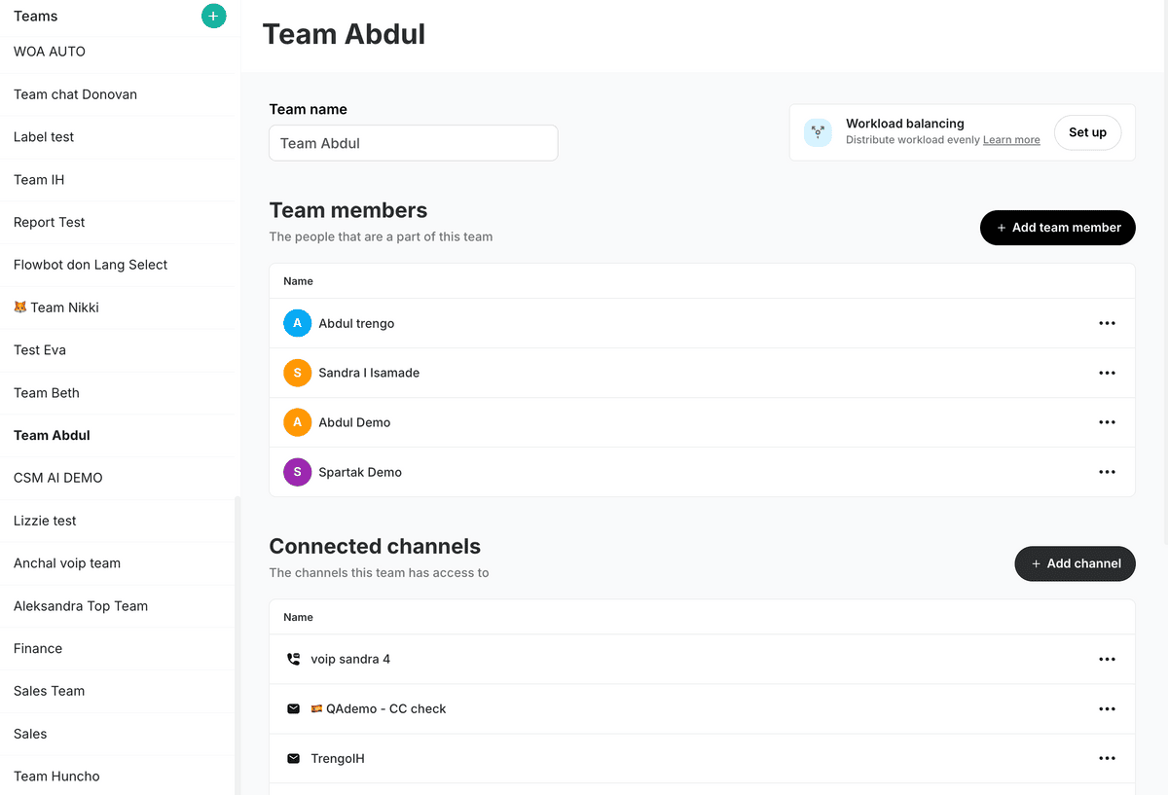Click the Team name input field
Screen dimensions: 1168x795
coord(414,143)
